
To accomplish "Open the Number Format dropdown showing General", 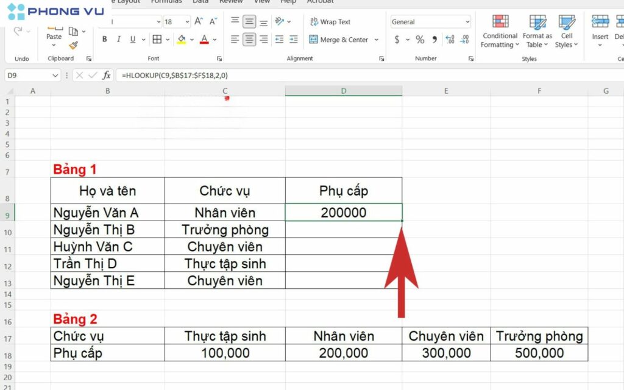I will tap(430, 21).
